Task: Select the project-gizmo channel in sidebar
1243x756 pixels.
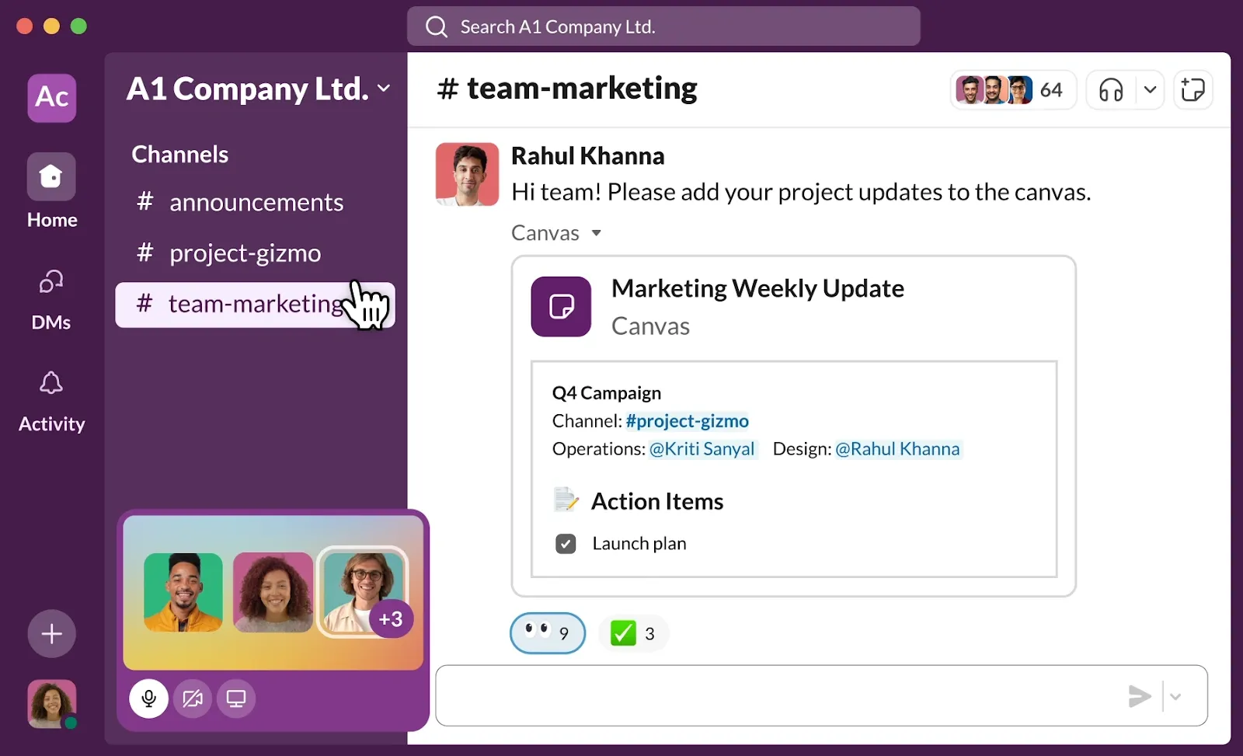Action: [x=245, y=253]
